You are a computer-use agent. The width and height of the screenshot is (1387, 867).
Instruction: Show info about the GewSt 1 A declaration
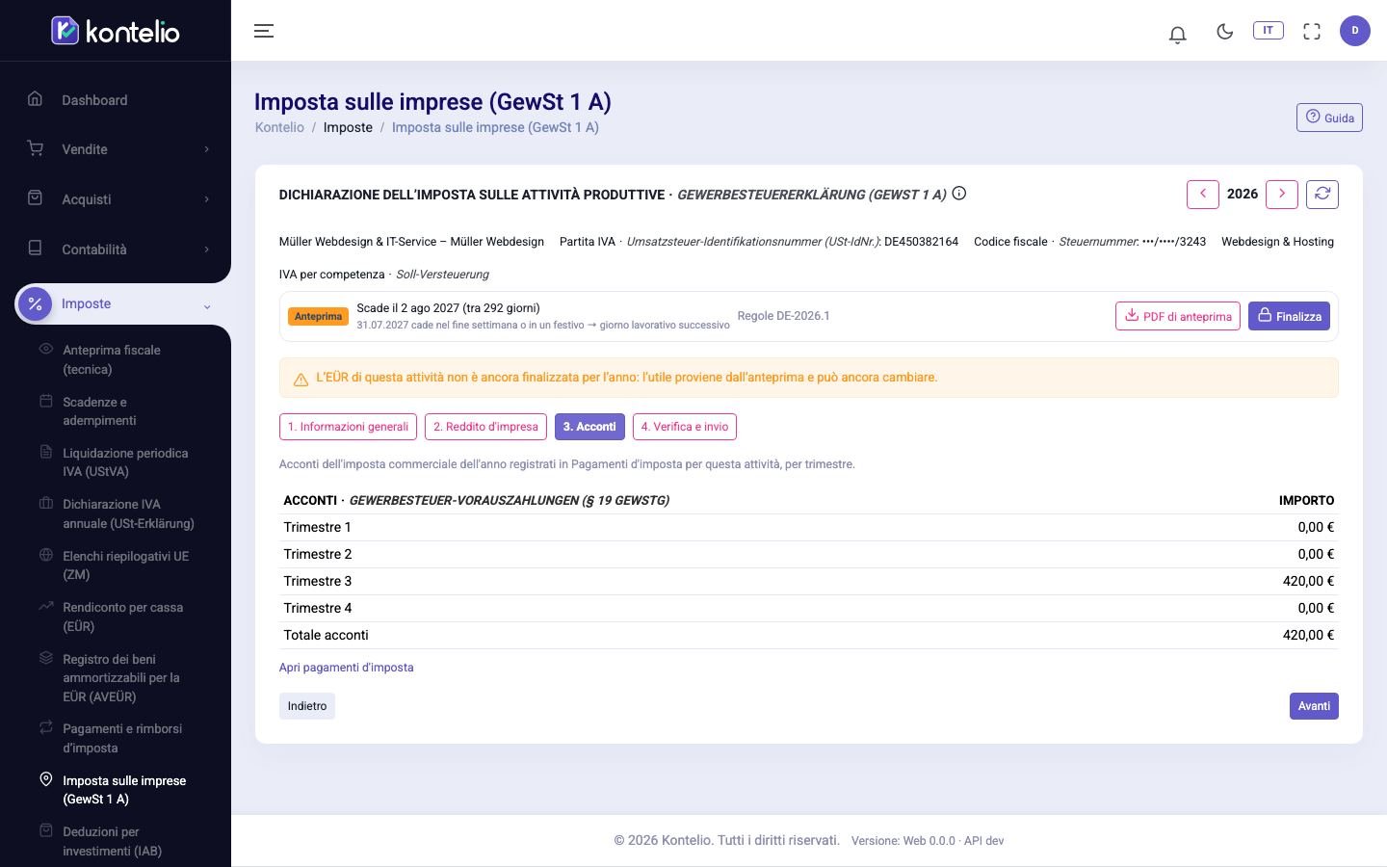959,194
